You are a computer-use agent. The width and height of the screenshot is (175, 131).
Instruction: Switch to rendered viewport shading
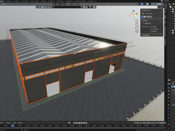click(162, 4)
